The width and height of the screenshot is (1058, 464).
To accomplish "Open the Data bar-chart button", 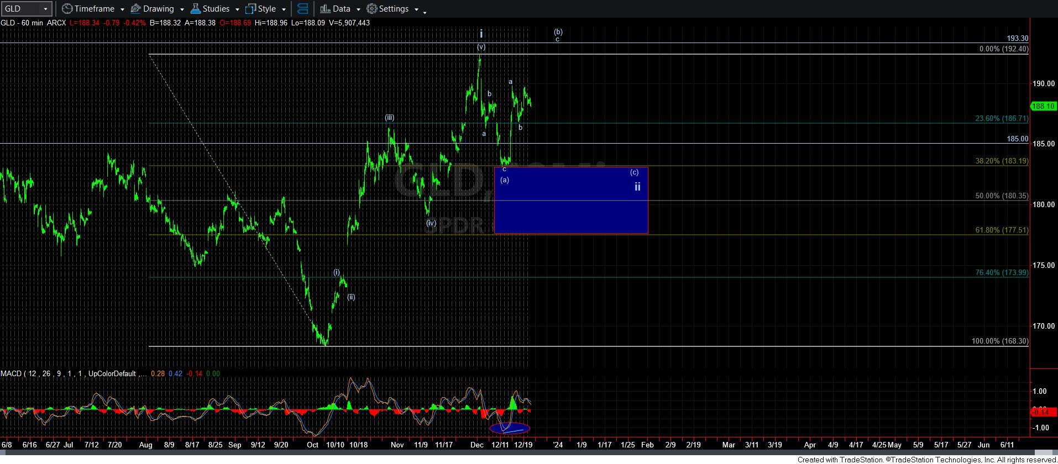I will pos(336,9).
